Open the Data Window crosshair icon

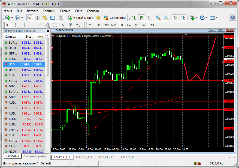point(37,18)
